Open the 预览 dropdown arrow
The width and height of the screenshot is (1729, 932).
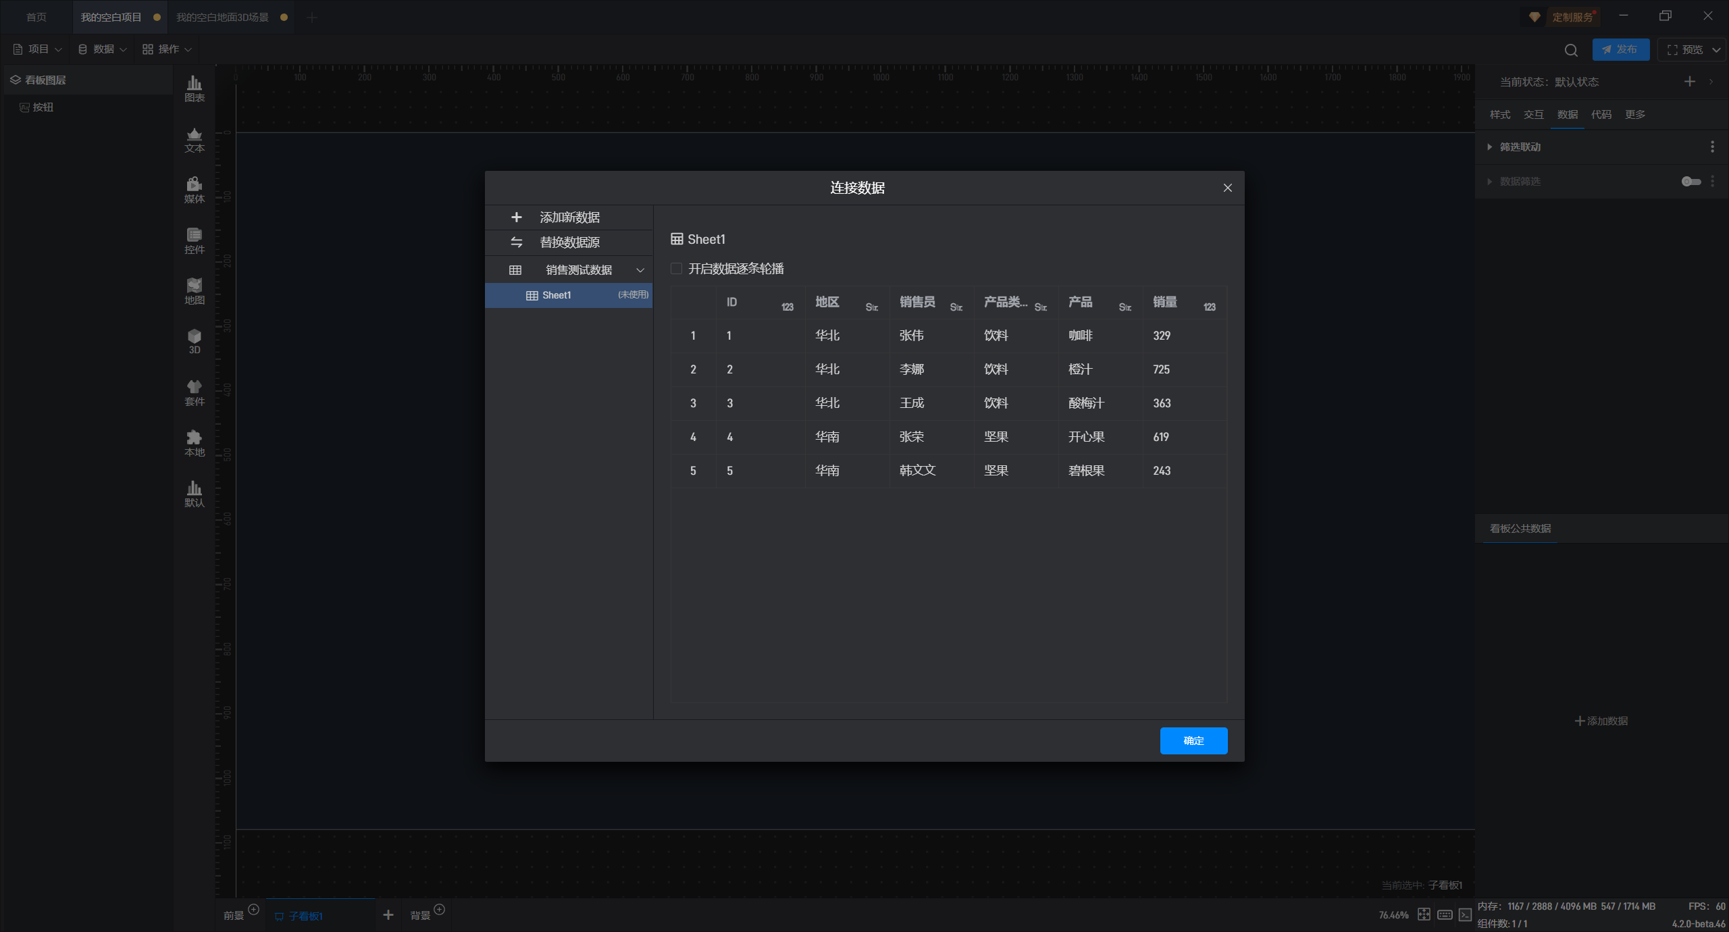pyautogui.click(x=1716, y=50)
